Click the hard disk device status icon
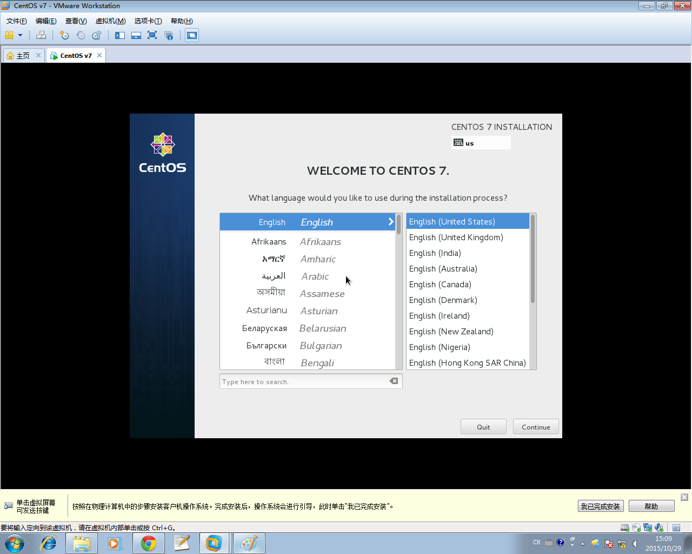This screenshot has height=554, width=692. [x=625, y=527]
